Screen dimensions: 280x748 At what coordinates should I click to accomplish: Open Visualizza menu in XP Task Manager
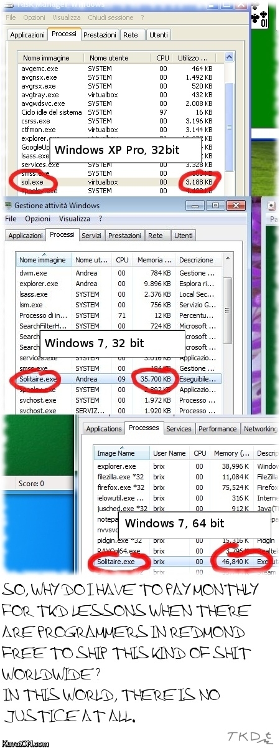coord(66,17)
